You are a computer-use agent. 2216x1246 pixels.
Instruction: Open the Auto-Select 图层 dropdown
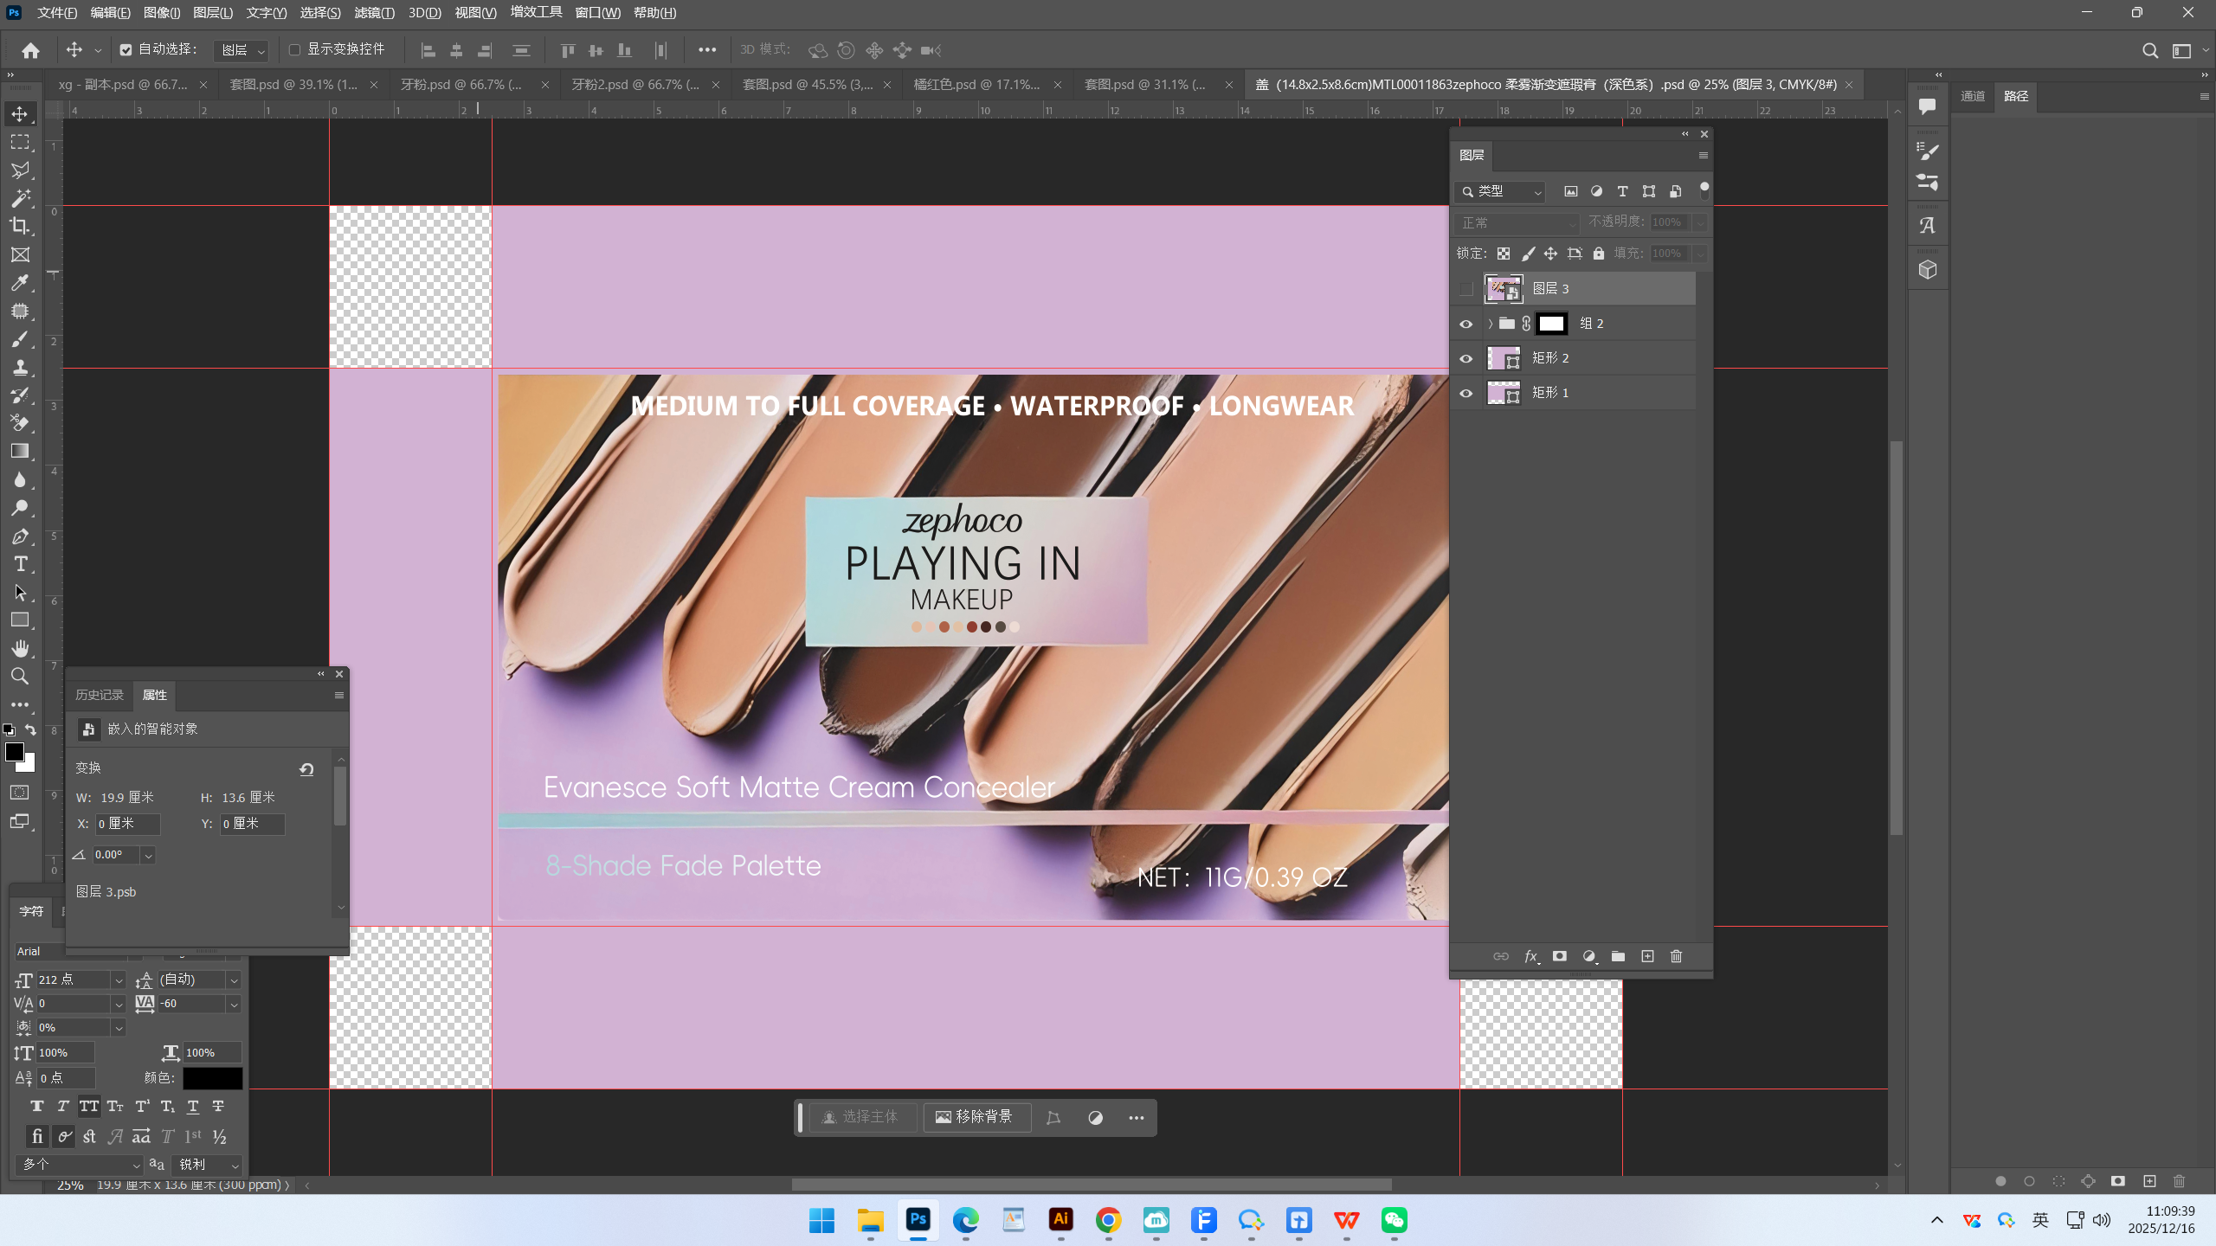click(x=242, y=50)
